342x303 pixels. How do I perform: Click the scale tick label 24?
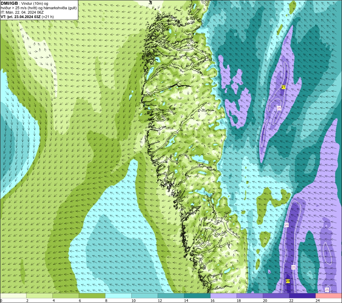pyautogui.click(x=318, y=301)
